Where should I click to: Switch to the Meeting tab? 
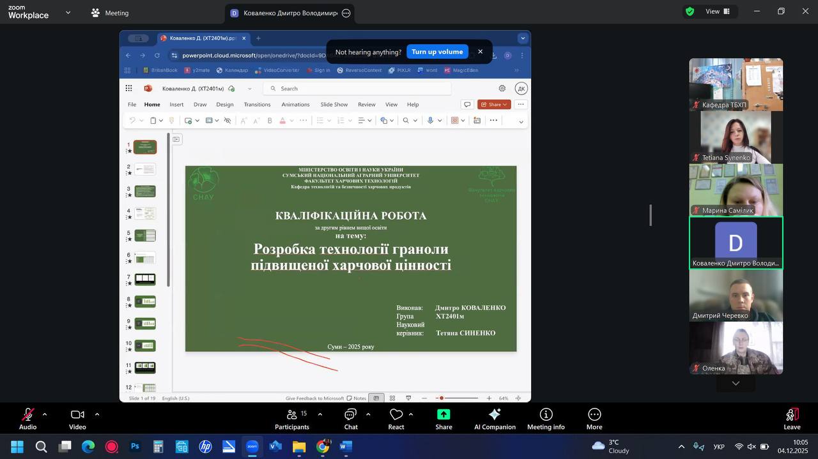110,13
